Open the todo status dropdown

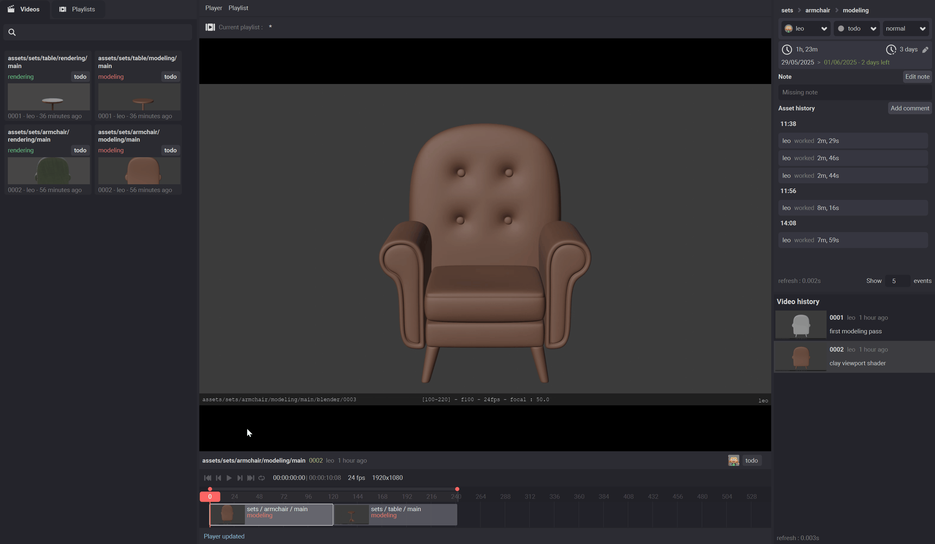[857, 29]
